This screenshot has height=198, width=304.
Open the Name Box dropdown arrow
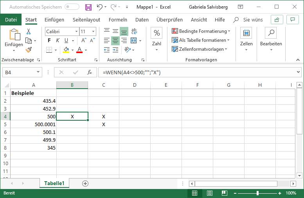point(38,72)
